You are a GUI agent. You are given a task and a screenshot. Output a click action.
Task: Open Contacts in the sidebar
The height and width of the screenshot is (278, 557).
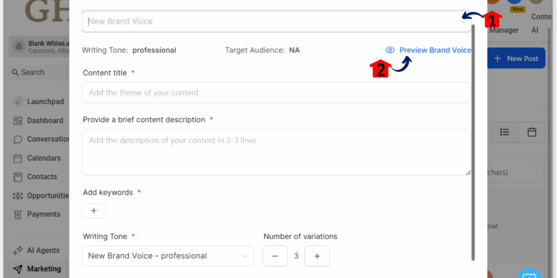click(35, 176)
